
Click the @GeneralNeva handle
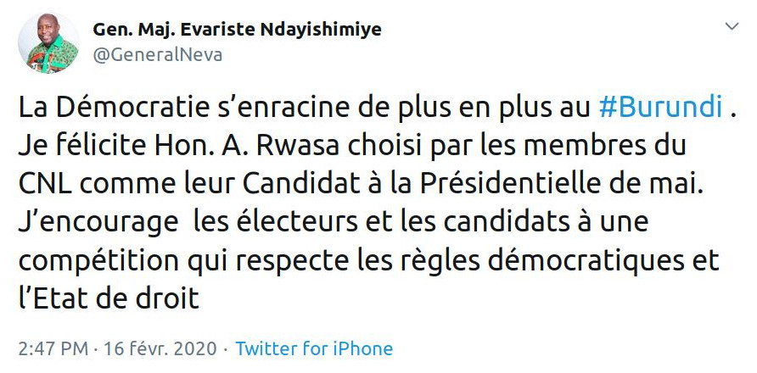(158, 56)
